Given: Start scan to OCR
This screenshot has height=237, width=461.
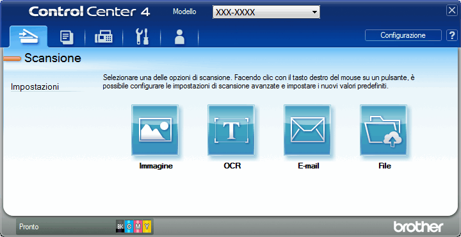Looking at the screenshot, I should [231, 130].
